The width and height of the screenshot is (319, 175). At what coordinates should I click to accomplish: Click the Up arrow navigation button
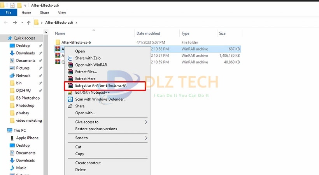coord(29,23)
